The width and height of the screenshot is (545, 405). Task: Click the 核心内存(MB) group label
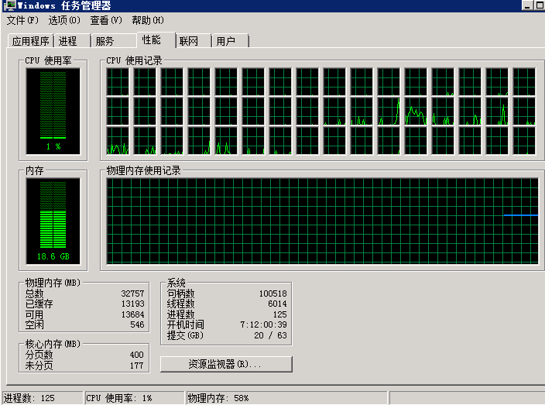click(53, 344)
